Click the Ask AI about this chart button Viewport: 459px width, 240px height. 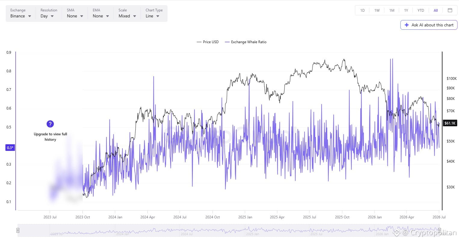point(429,25)
